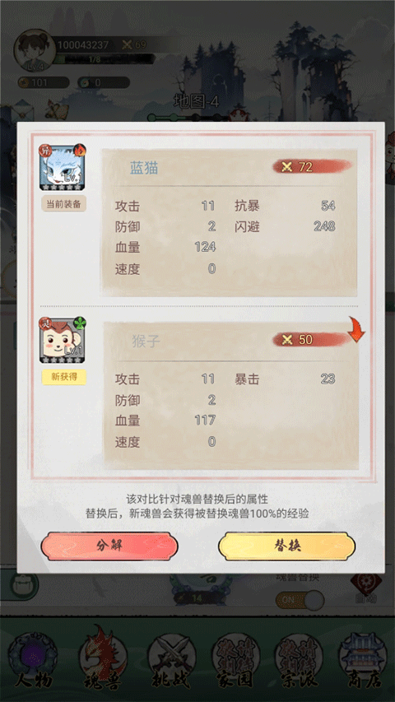Tap the 蓝猫 soul beast portrait
Viewport: 395px width, 702px height.
(x=63, y=168)
